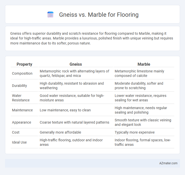Viewport: 185px width, 175px height.
Task: Select the 'Water Resistance' row label
Action: click(x=21, y=98)
